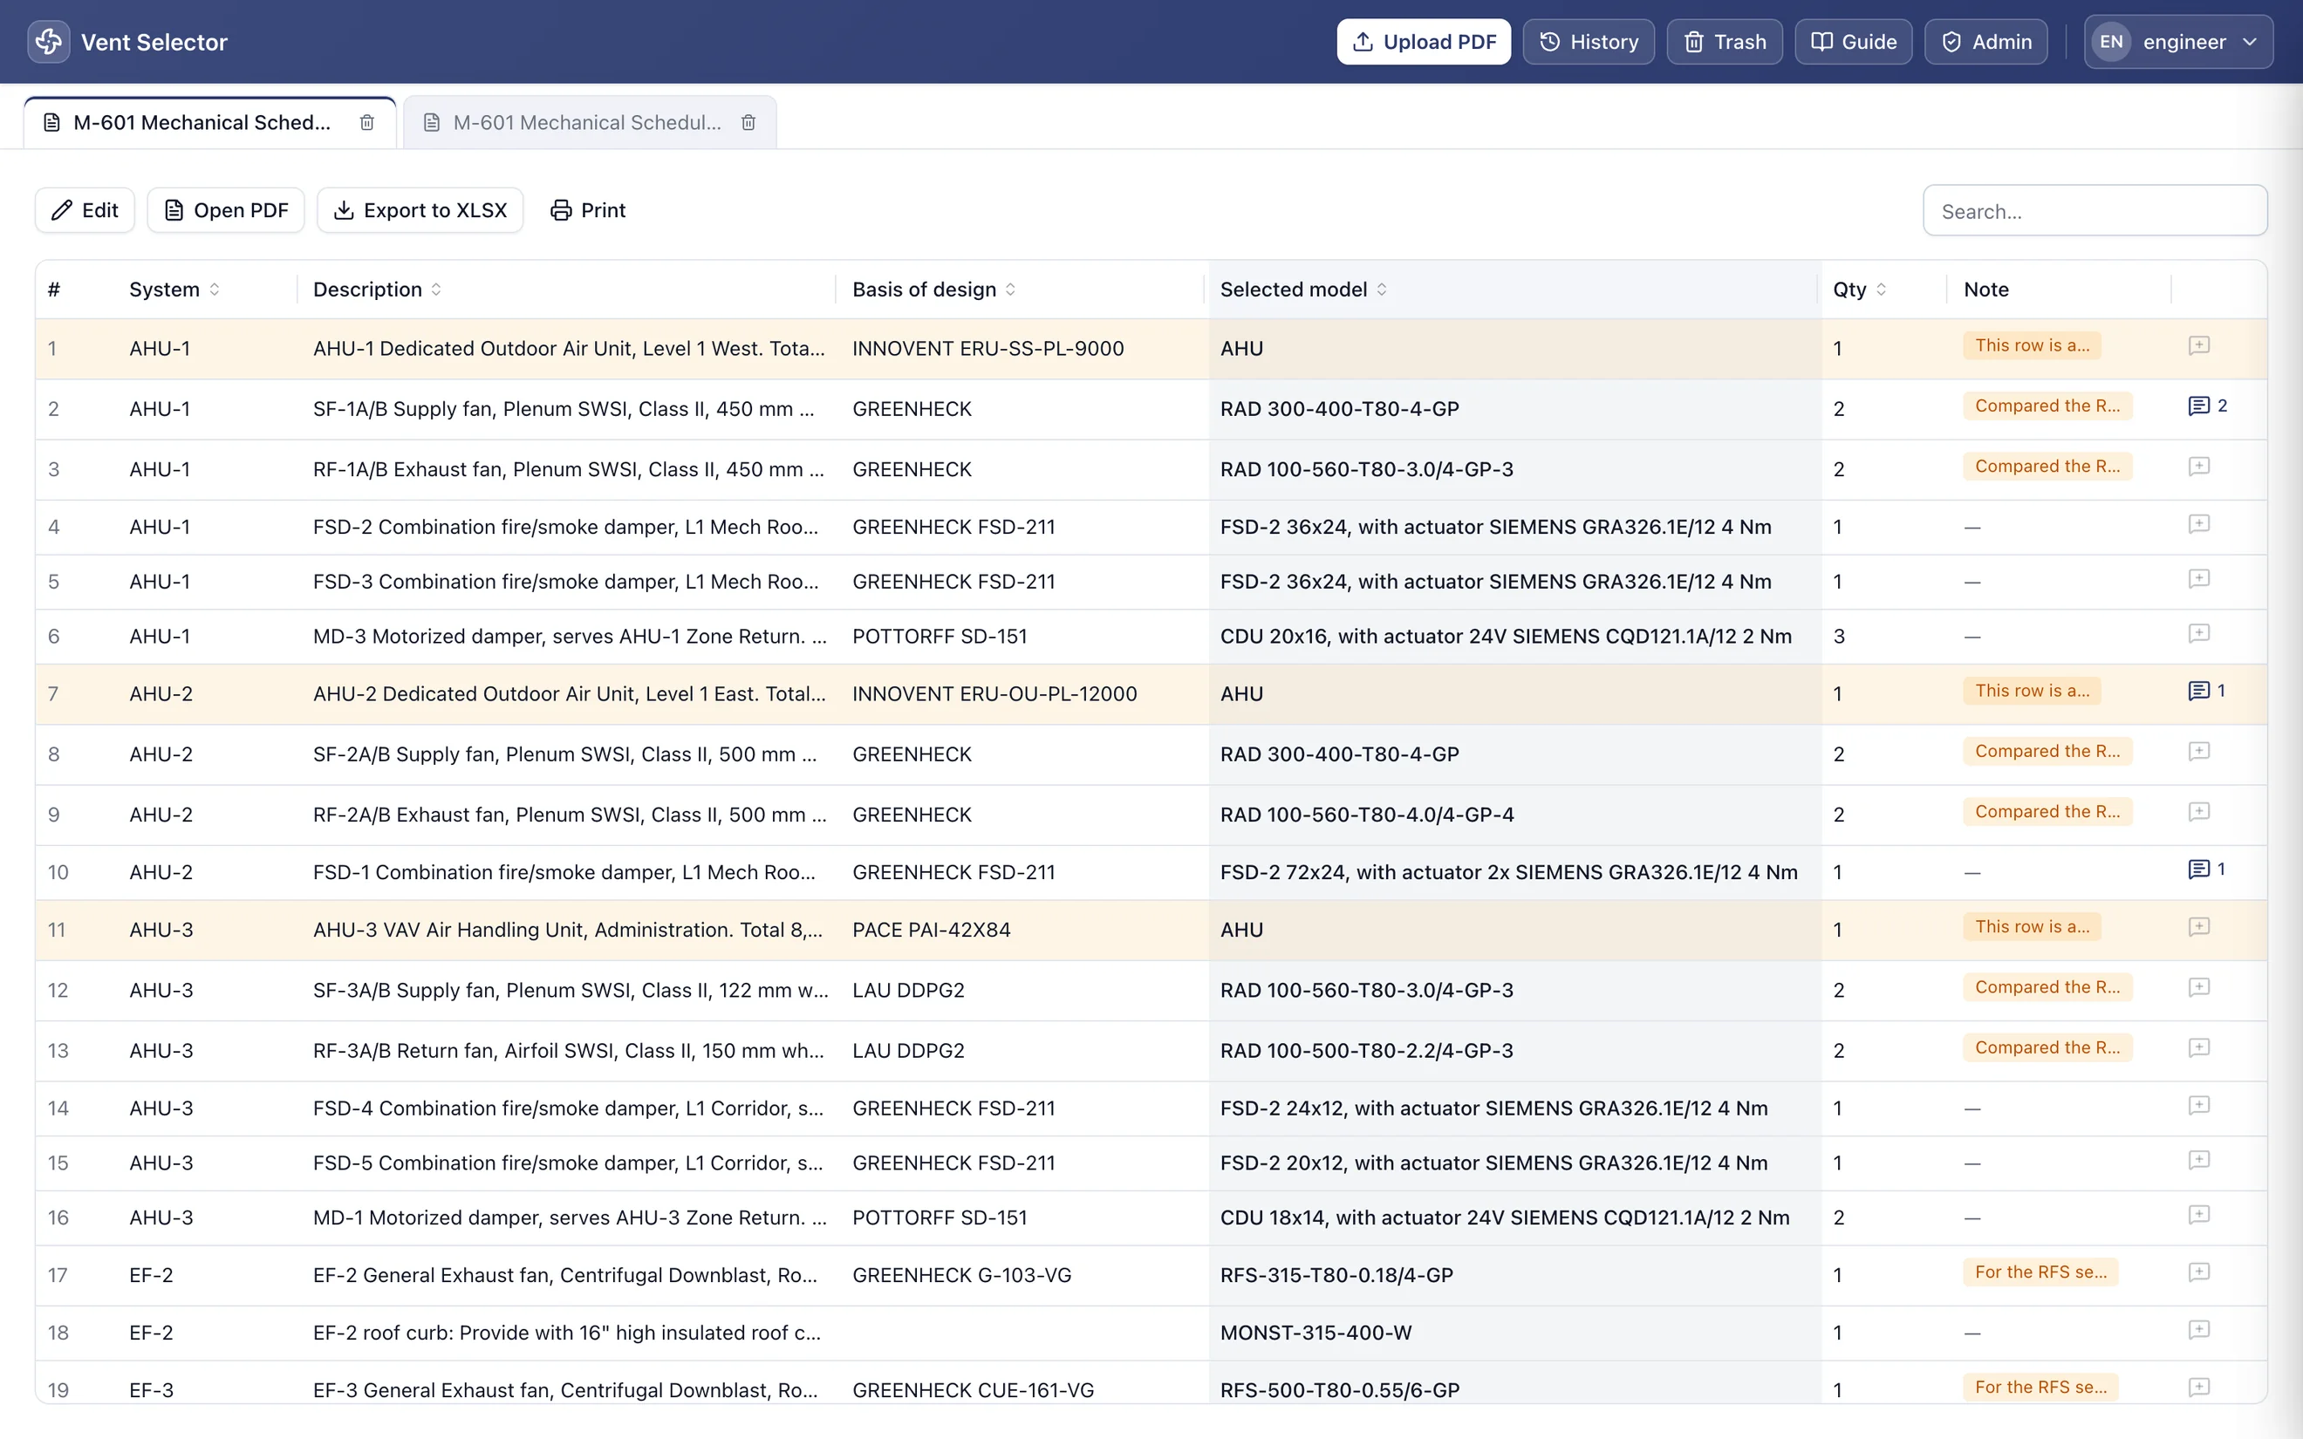
Task: Click the Vent Selector logo icon
Action: click(49, 42)
